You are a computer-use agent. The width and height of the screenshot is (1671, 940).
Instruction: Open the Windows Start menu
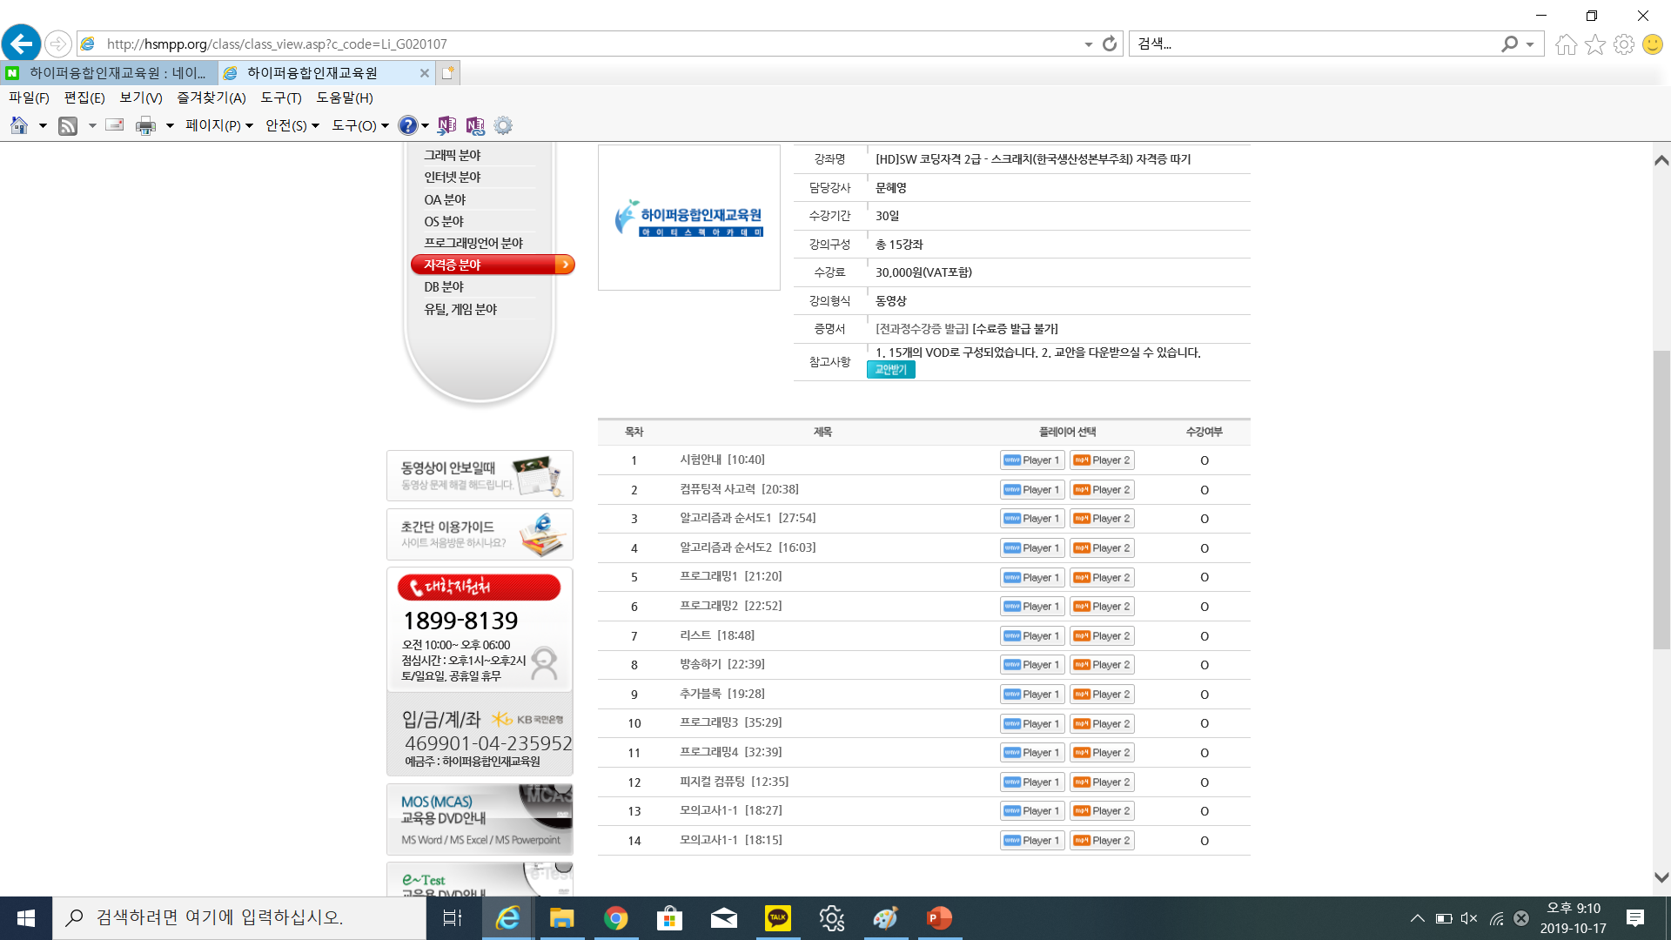[x=26, y=918]
